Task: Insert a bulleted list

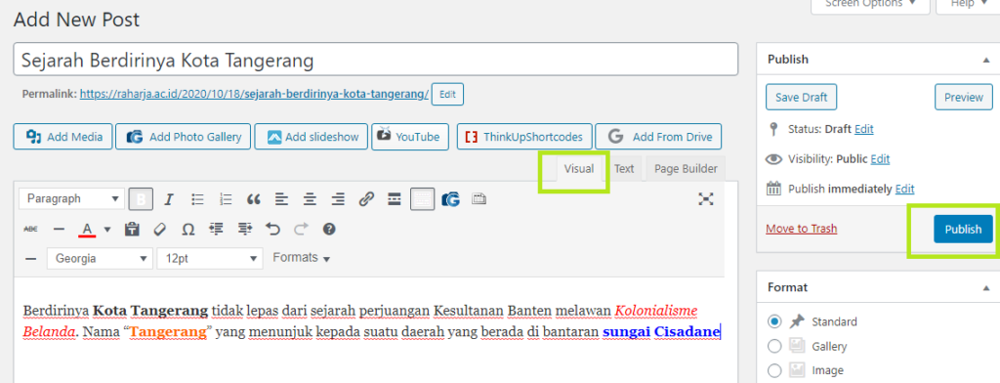Action: 197,199
